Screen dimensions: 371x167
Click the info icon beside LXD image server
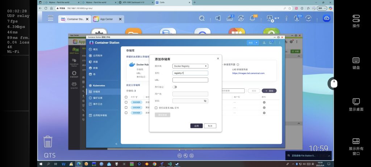point(238,64)
